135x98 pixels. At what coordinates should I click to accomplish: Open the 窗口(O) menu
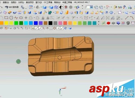tap(39, 2)
